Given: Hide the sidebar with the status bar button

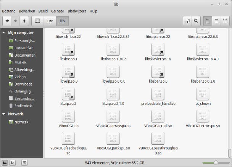Looking at the screenshot, I should (x=24, y=163).
